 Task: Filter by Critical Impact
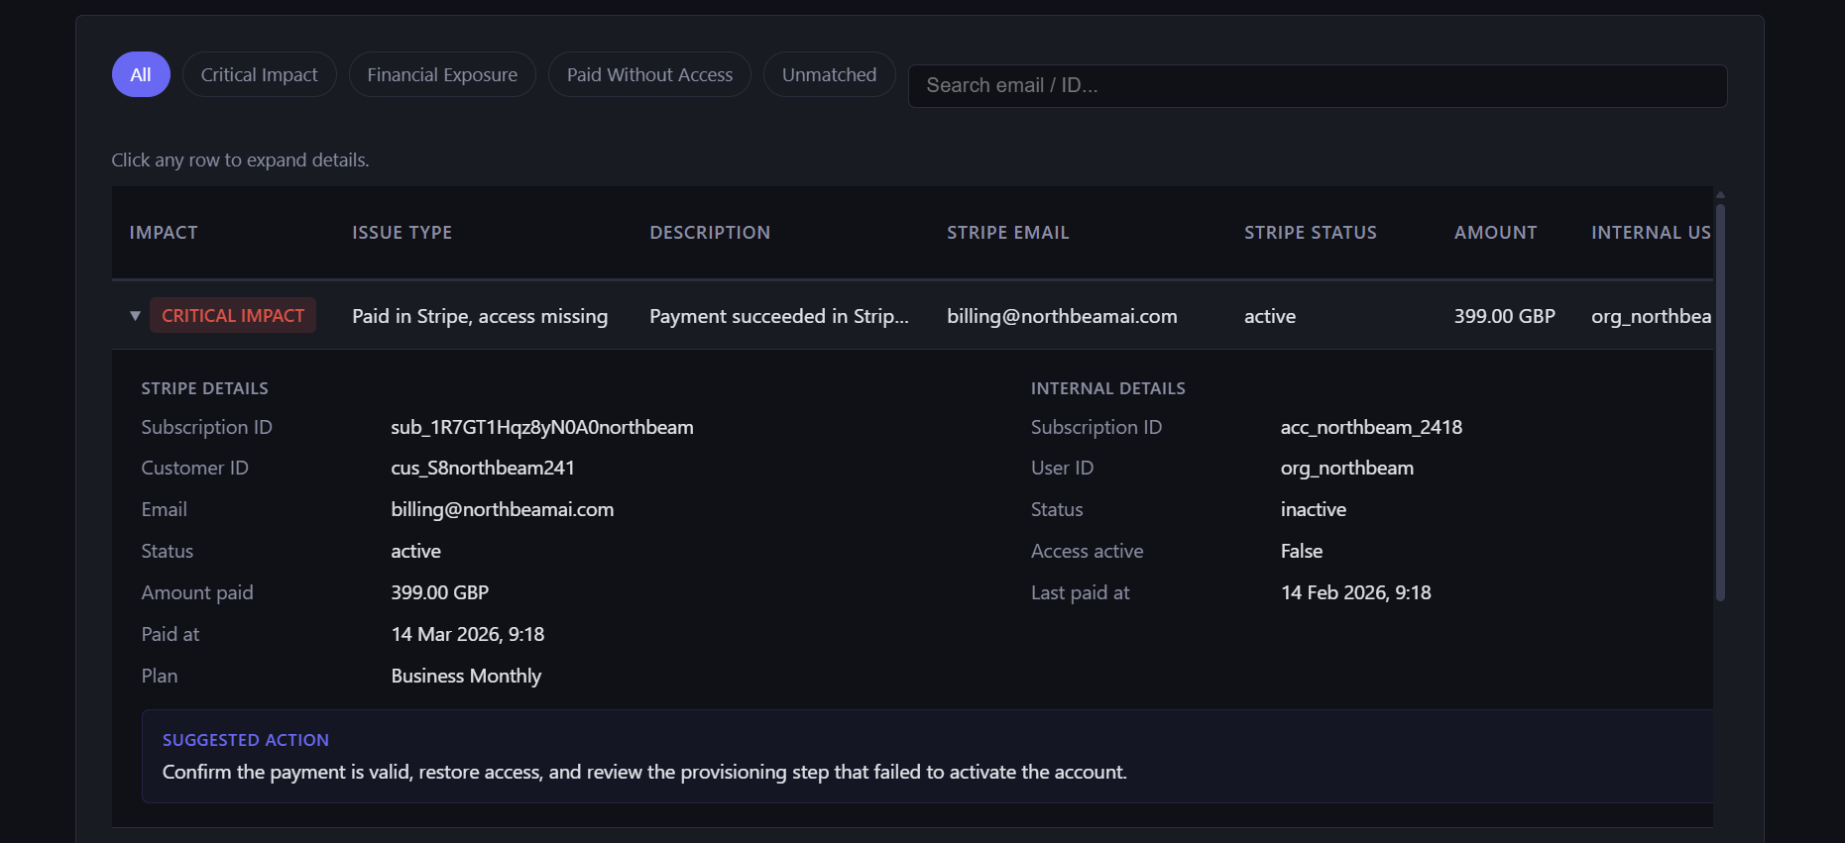tap(259, 75)
